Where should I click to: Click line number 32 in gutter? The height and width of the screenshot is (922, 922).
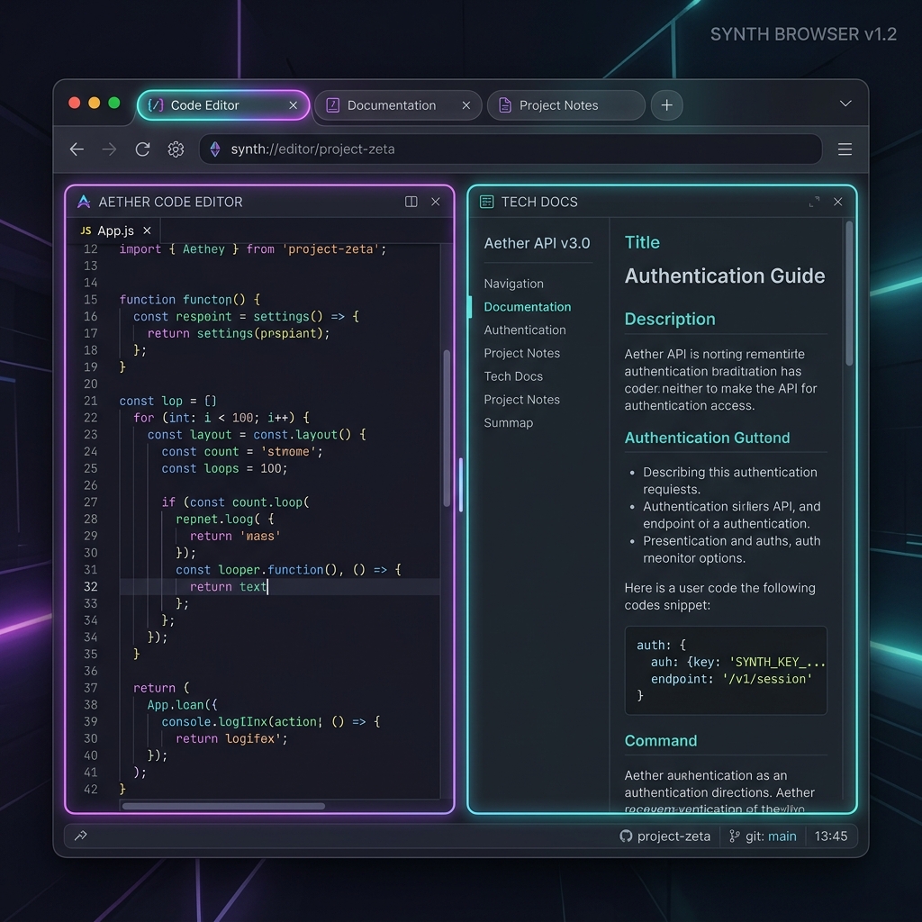(x=91, y=587)
